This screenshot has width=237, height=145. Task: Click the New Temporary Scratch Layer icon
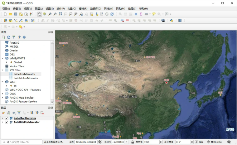click(26, 20)
